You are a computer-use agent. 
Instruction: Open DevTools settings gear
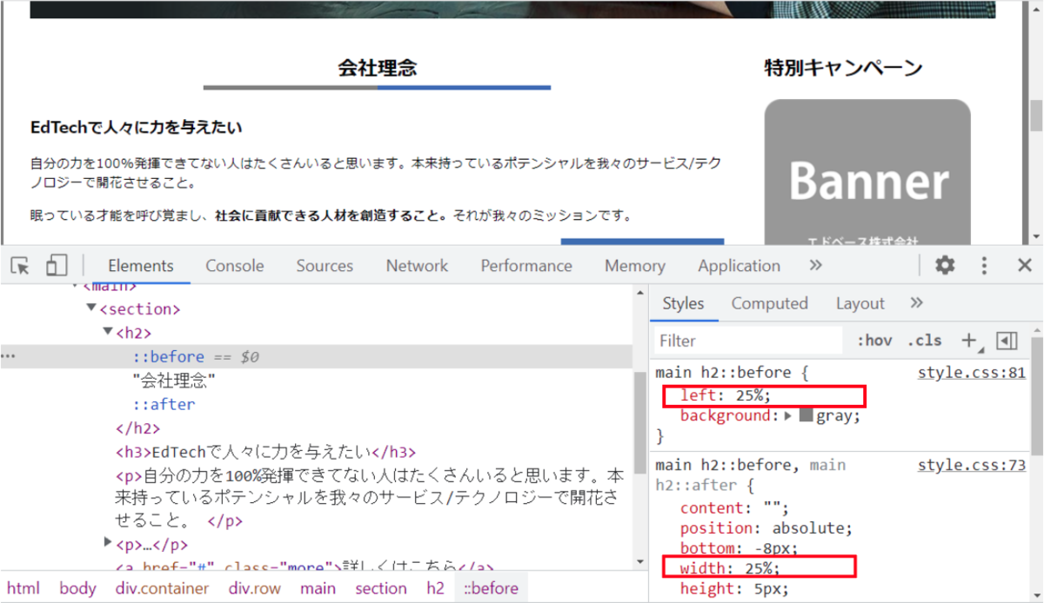tap(945, 266)
